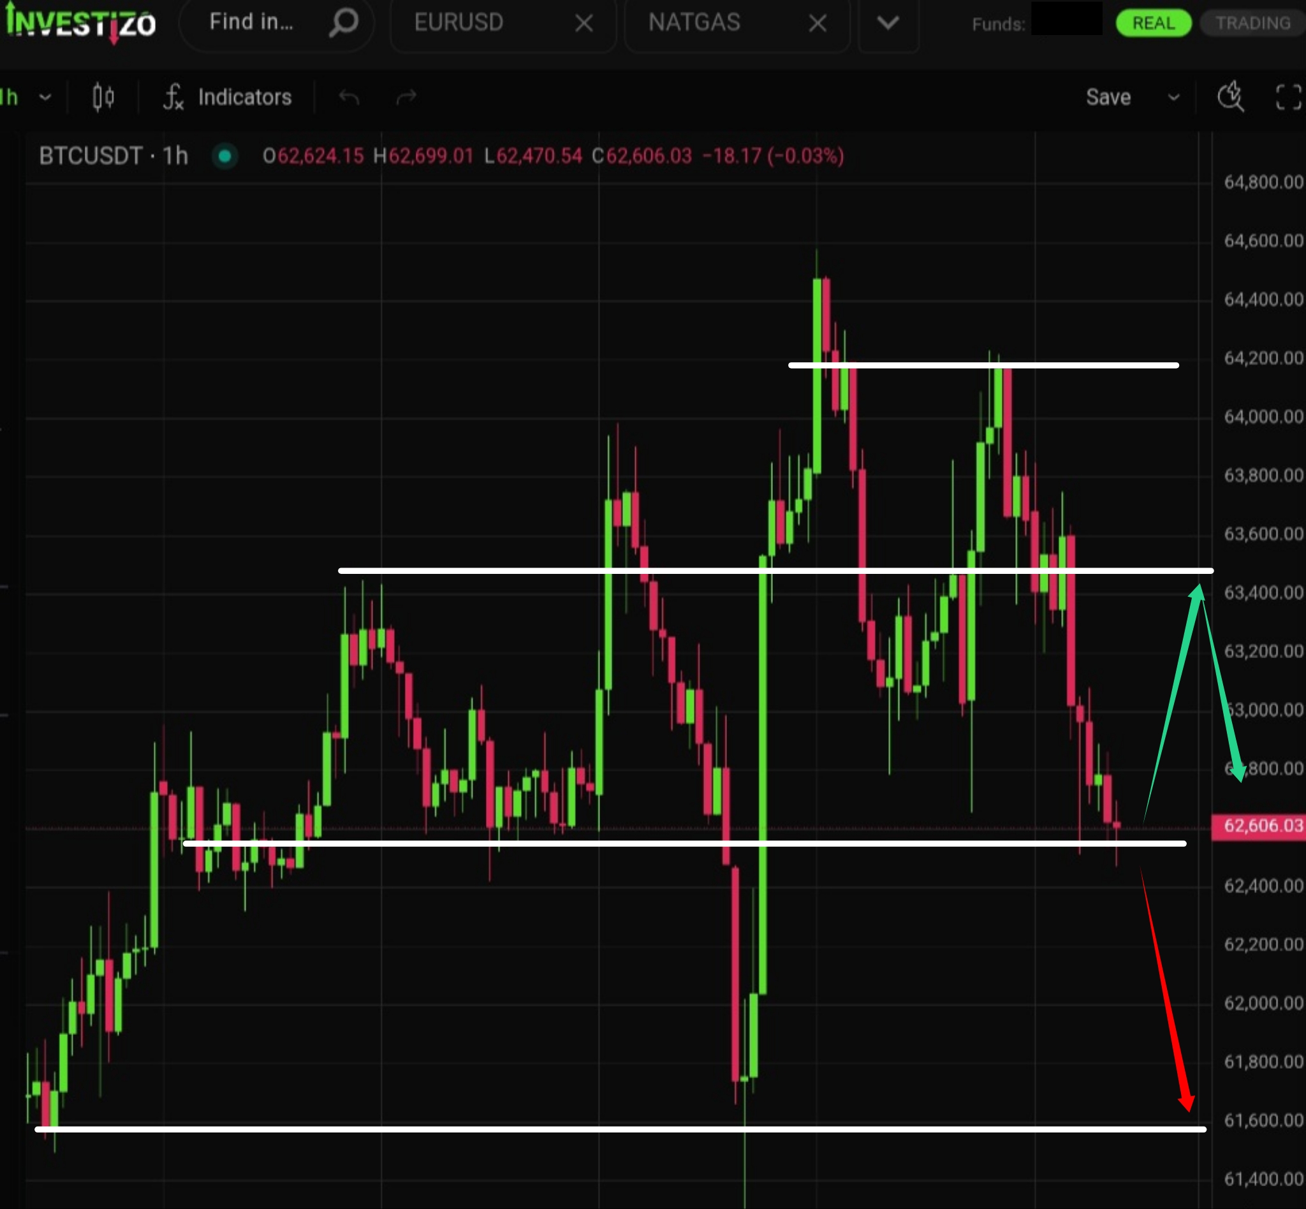The height and width of the screenshot is (1209, 1306).
Task: Click the O62,624.15 open value
Action: pos(312,156)
